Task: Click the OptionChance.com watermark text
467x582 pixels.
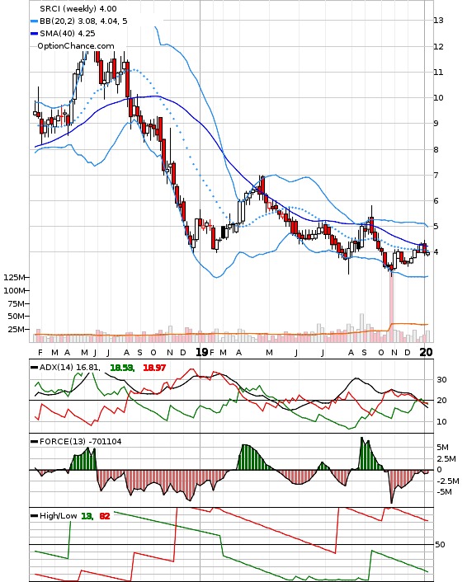Action: [x=76, y=46]
